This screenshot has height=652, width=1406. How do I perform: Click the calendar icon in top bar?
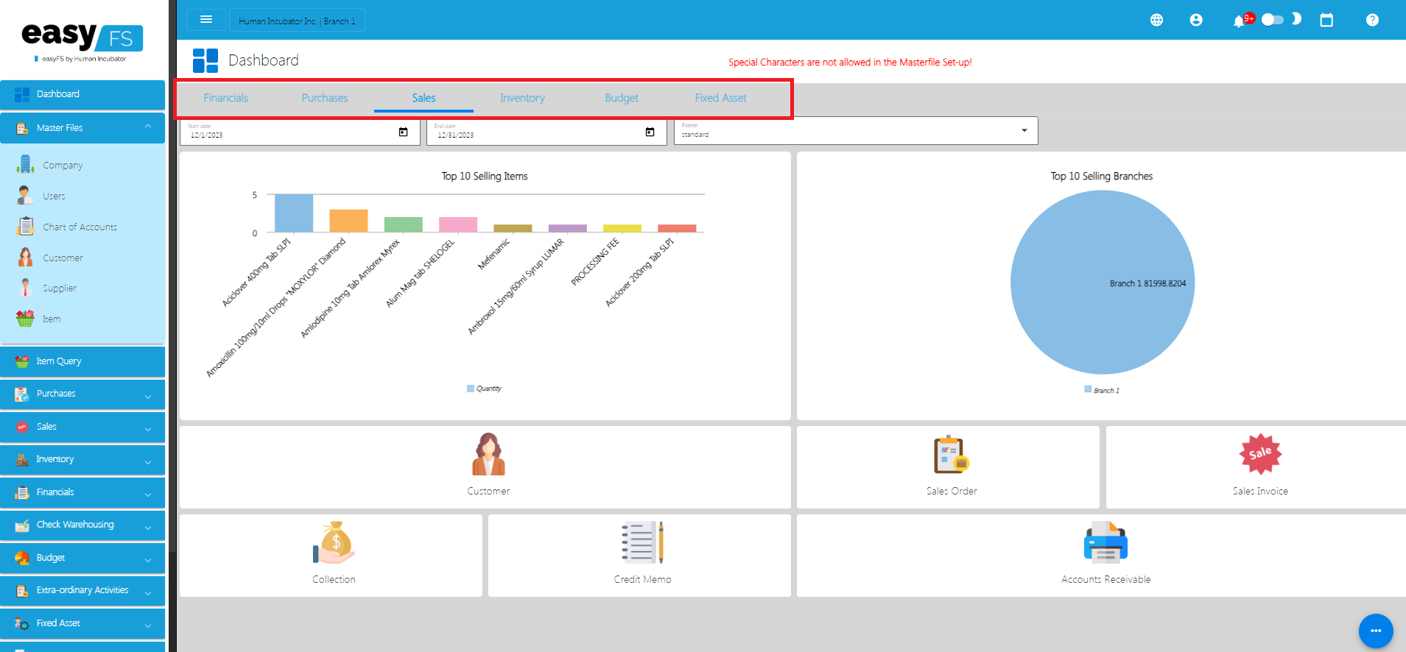(1326, 20)
